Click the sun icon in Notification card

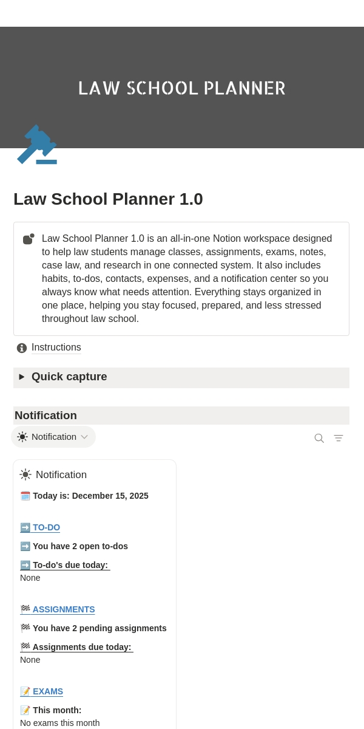coord(25,474)
